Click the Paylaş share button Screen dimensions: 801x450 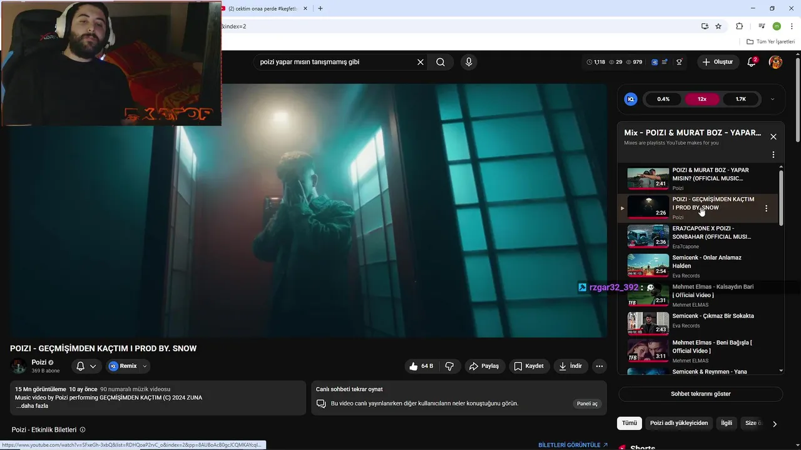point(484,366)
